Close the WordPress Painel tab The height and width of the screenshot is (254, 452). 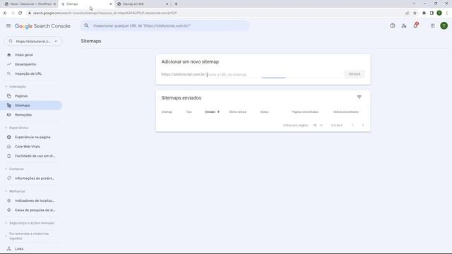click(54, 4)
